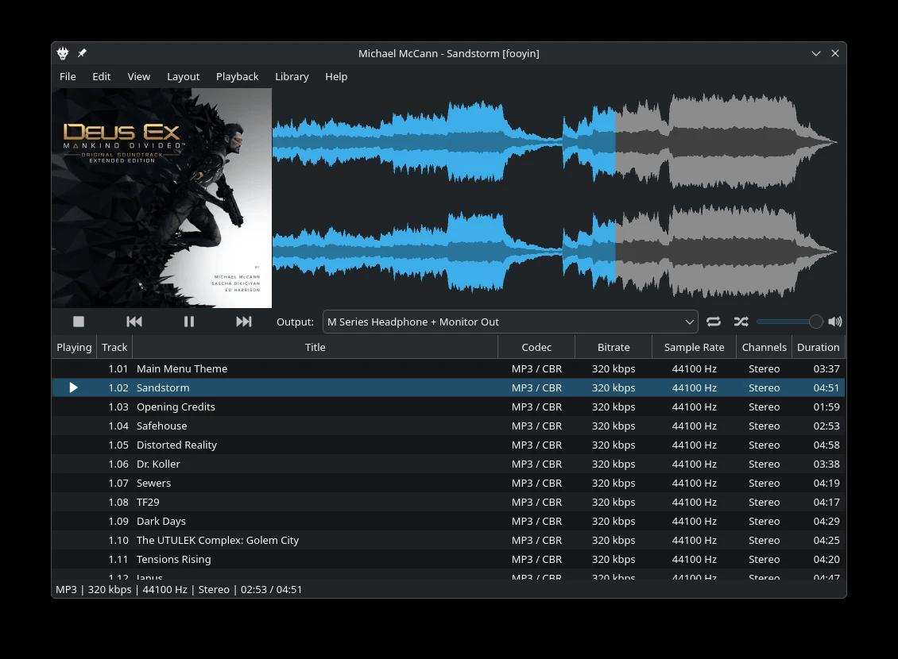Click the 01:59 duration of Opening Credits

[826, 407]
